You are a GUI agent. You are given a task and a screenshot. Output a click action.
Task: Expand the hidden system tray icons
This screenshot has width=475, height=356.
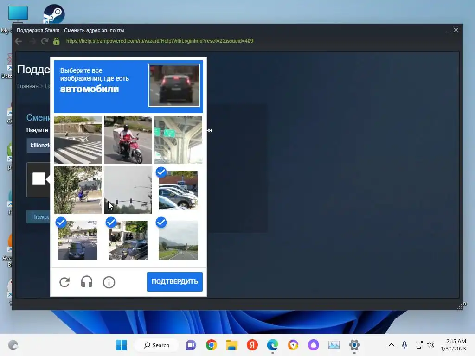[x=392, y=345]
